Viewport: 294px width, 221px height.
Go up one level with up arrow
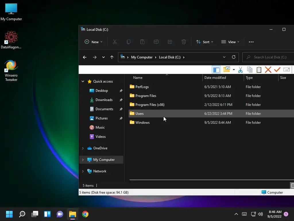[112, 57]
